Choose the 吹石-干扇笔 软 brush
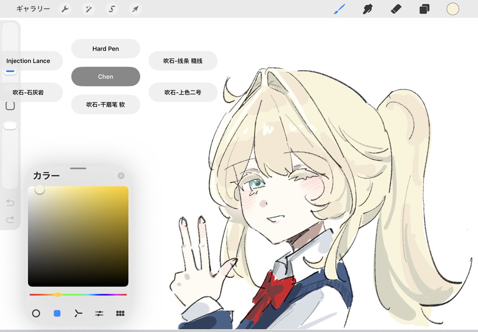The height and width of the screenshot is (332, 478). click(x=106, y=104)
